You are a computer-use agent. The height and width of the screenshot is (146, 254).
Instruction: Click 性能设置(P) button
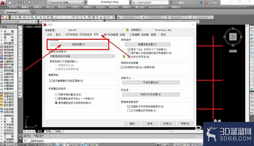78,44
